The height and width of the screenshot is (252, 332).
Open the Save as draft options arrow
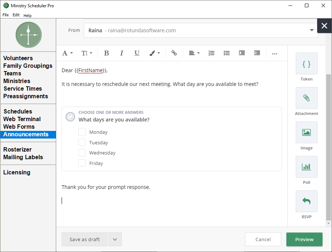[115, 239]
